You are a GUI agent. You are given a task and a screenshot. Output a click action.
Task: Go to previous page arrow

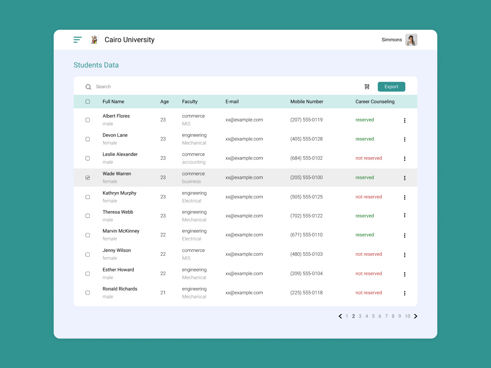click(x=340, y=316)
